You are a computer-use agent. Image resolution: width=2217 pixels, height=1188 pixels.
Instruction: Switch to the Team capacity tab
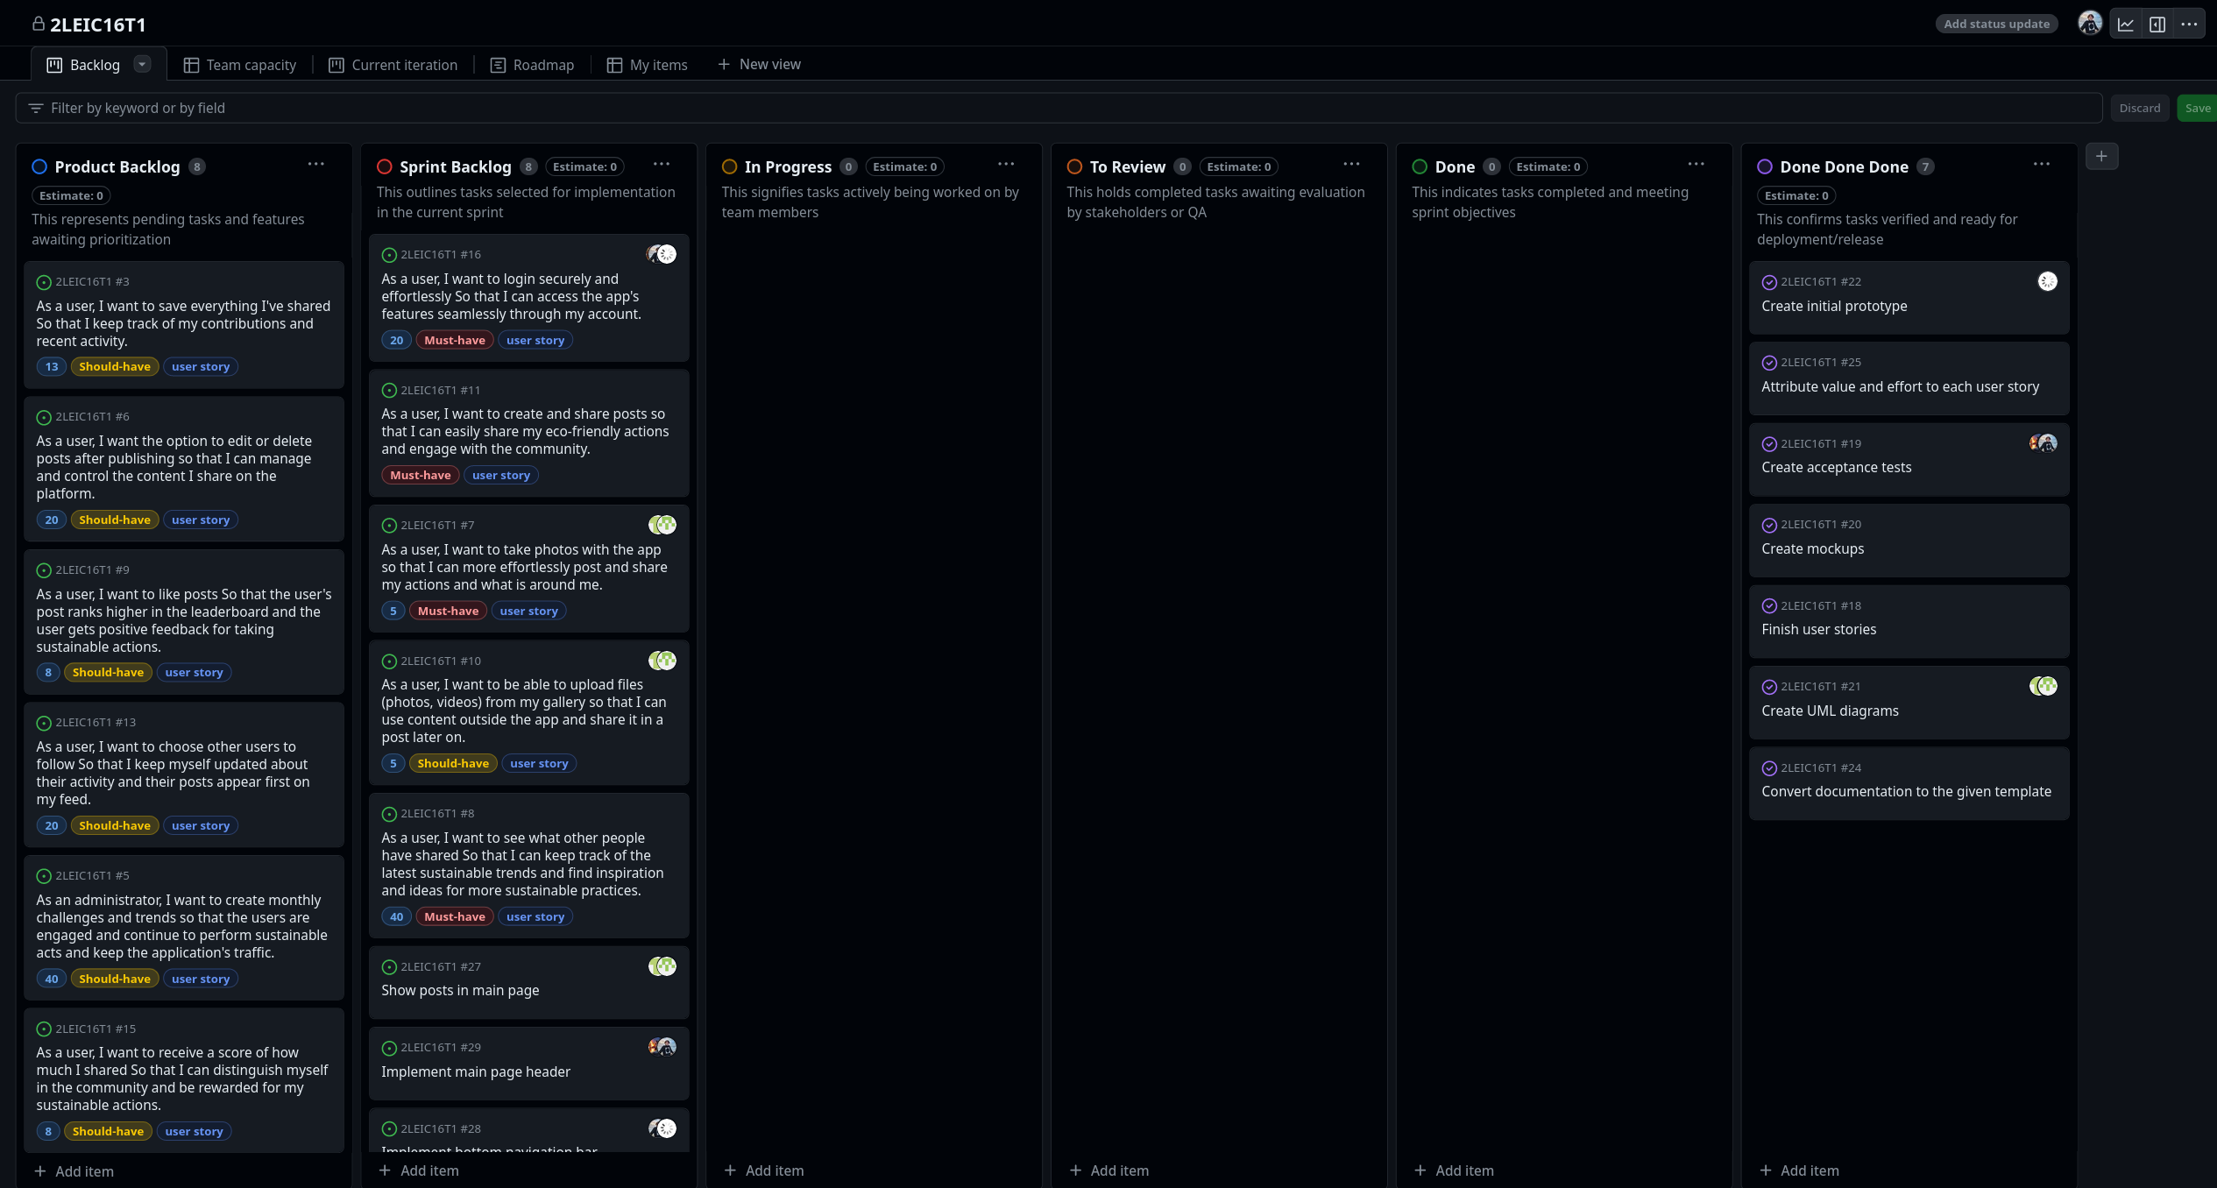click(x=240, y=65)
